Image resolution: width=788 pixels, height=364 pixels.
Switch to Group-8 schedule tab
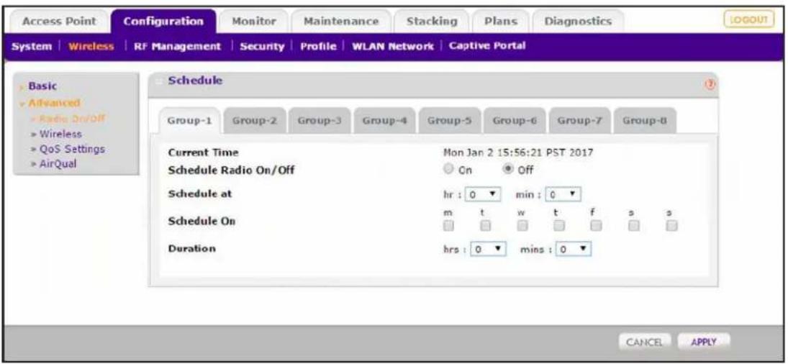click(645, 121)
